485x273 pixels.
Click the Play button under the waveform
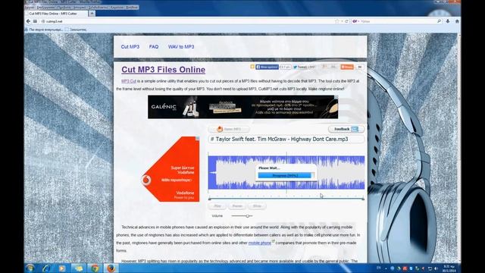(x=217, y=206)
